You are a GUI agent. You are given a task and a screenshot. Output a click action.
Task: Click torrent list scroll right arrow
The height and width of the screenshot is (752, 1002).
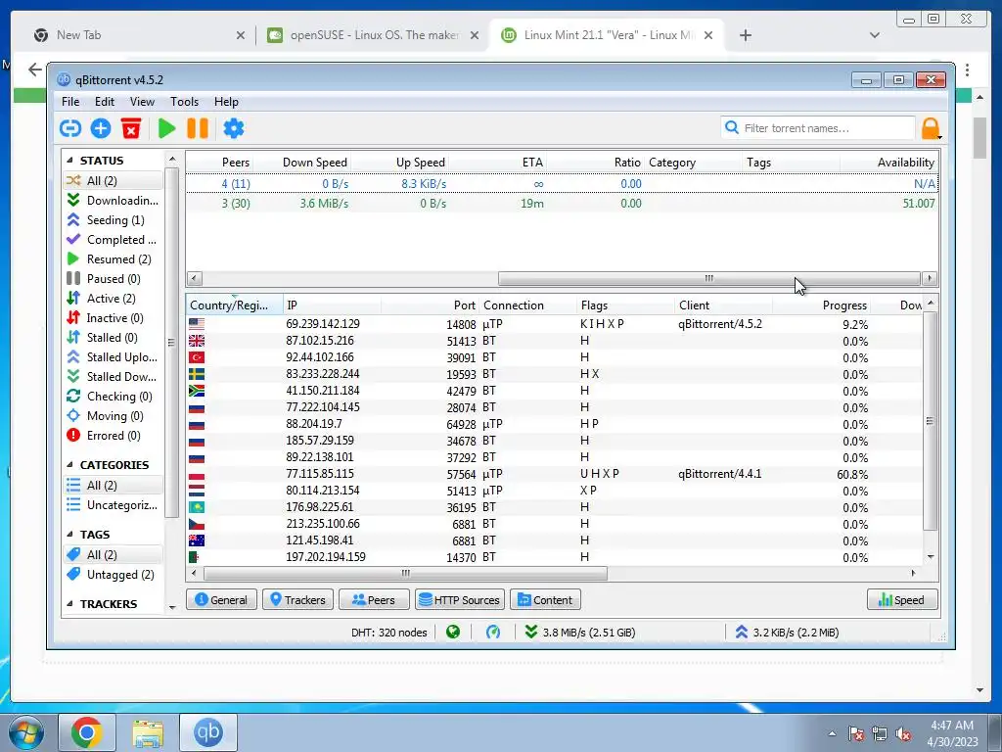click(930, 279)
